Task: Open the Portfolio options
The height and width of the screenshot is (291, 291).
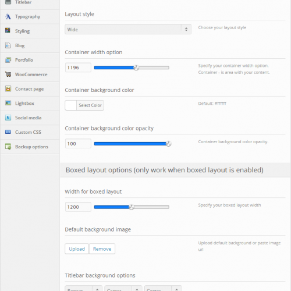Action: click(x=30, y=60)
